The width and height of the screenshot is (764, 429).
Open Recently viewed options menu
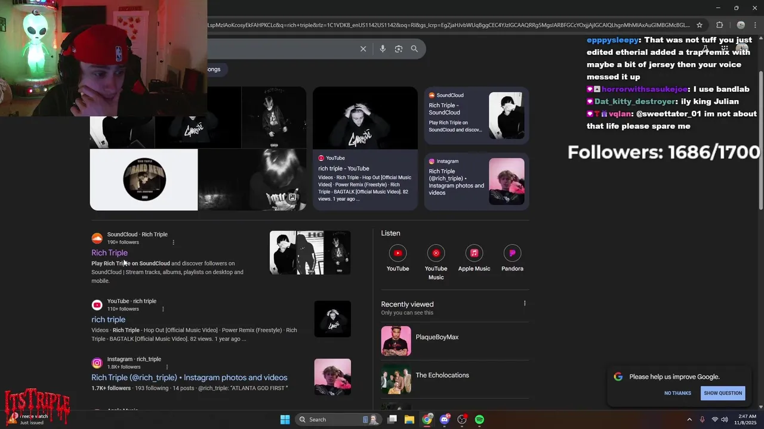[x=525, y=303]
